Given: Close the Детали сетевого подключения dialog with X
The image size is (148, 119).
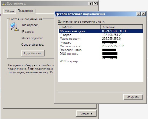Looking at the screenshot, I should coord(143,14).
